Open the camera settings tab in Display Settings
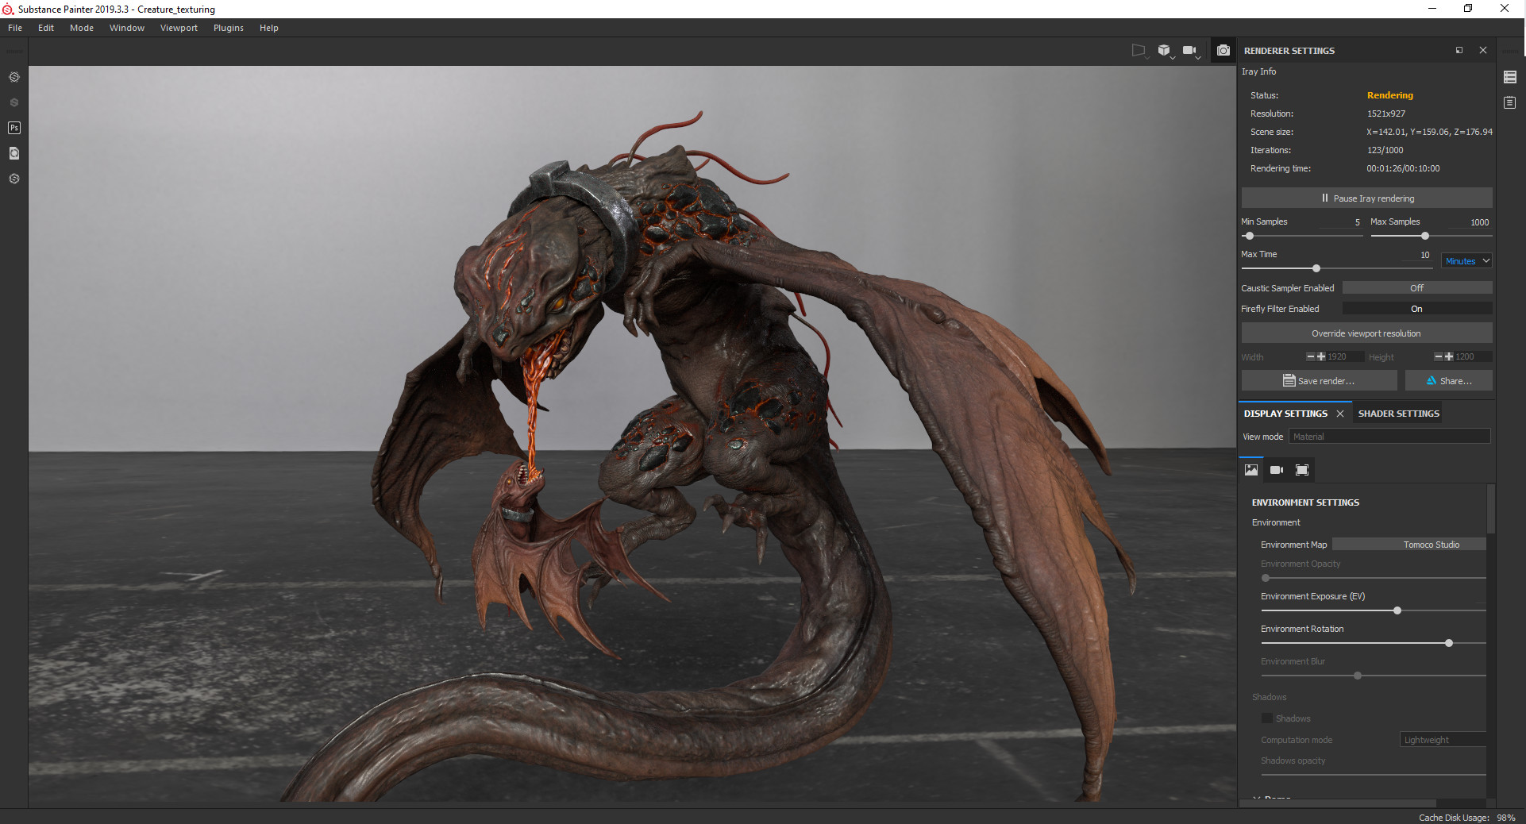Viewport: 1526px width, 824px height. [x=1277, y=470]
